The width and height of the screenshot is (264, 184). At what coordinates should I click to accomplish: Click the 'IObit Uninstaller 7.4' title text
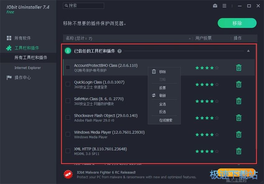click(x=28, y=7)
